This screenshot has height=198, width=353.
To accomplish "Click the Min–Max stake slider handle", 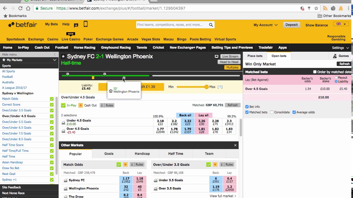I will (206, 87).
